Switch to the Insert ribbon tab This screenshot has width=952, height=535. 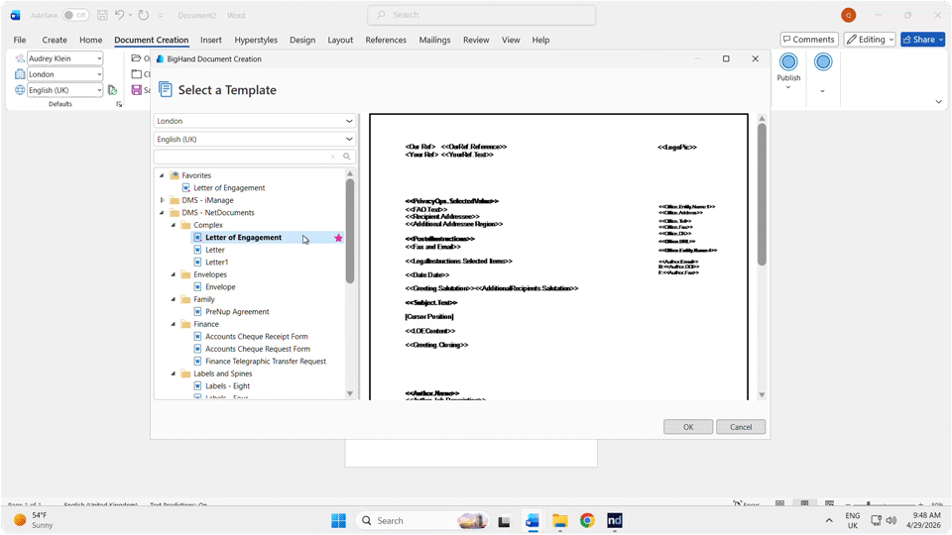[210, 40]
